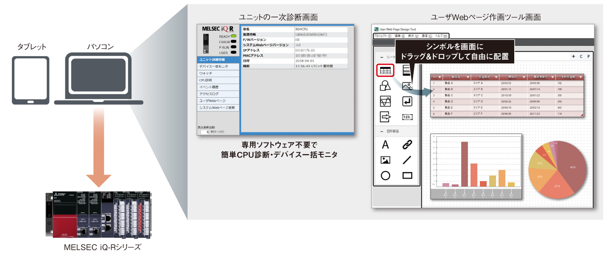
Task: Collapse the 図形部品 palette section
Action: tap(381, 131)
